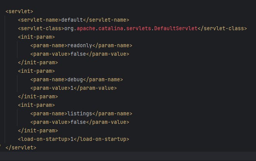
Task: Click the catalina package segment
Action: [111, 28]
